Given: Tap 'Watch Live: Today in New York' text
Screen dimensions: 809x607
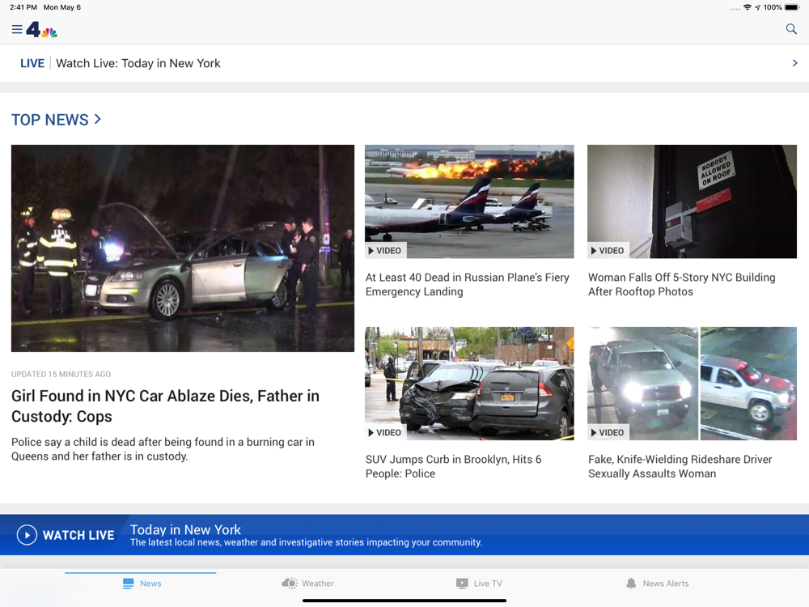Looking at the screenshot, I should pyautogui.click(x=138, y=63).
